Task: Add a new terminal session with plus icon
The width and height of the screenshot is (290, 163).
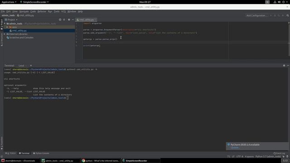Action: 31,66
